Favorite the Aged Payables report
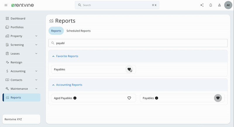This screenshot has height=127, width=234. 129,98
